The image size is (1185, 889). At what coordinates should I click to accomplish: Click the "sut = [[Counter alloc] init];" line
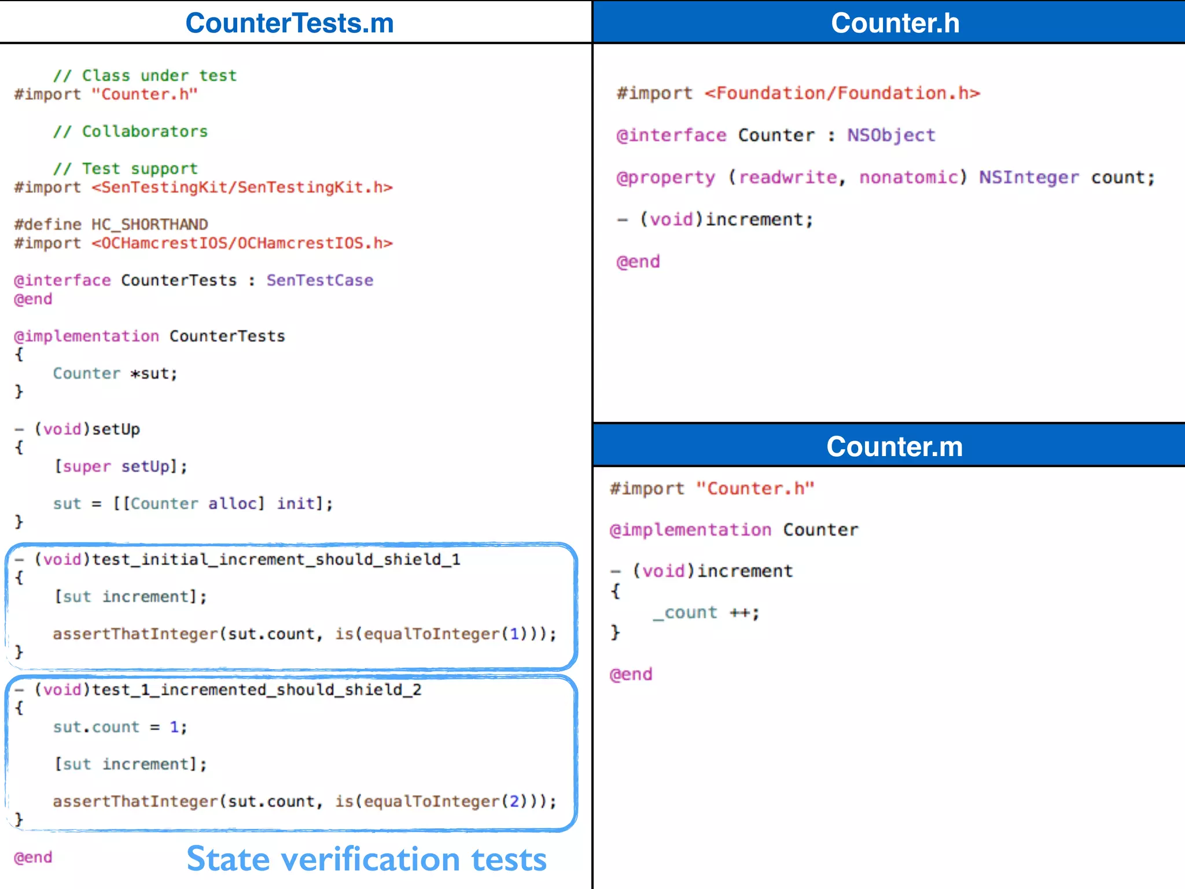click(x=193, y=504)
